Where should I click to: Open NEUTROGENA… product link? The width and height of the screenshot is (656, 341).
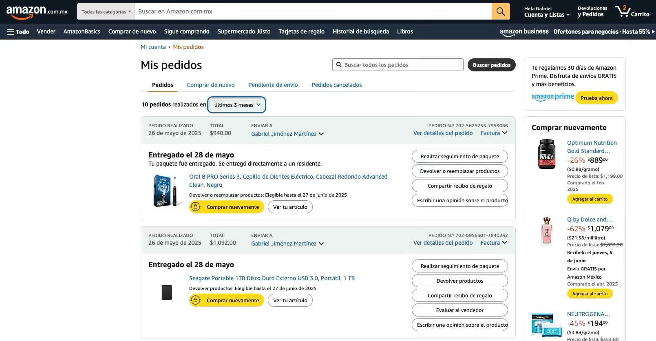tap(588, 314)
